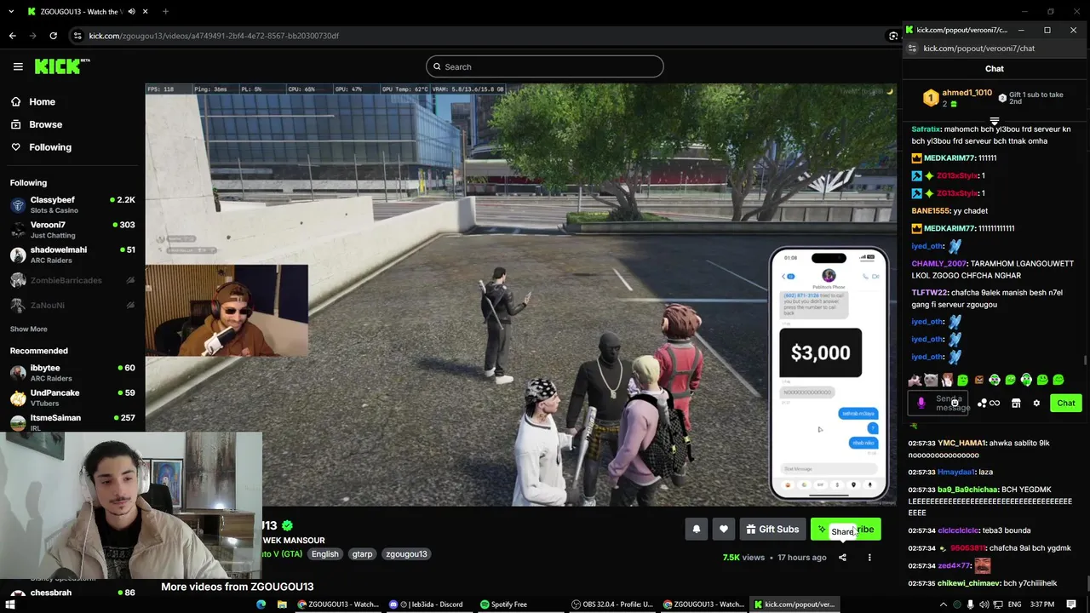This screenshot has width=1090, height=613.
Task: Open ZombieBarricades offline channel
Action: (x=72, y=280)
